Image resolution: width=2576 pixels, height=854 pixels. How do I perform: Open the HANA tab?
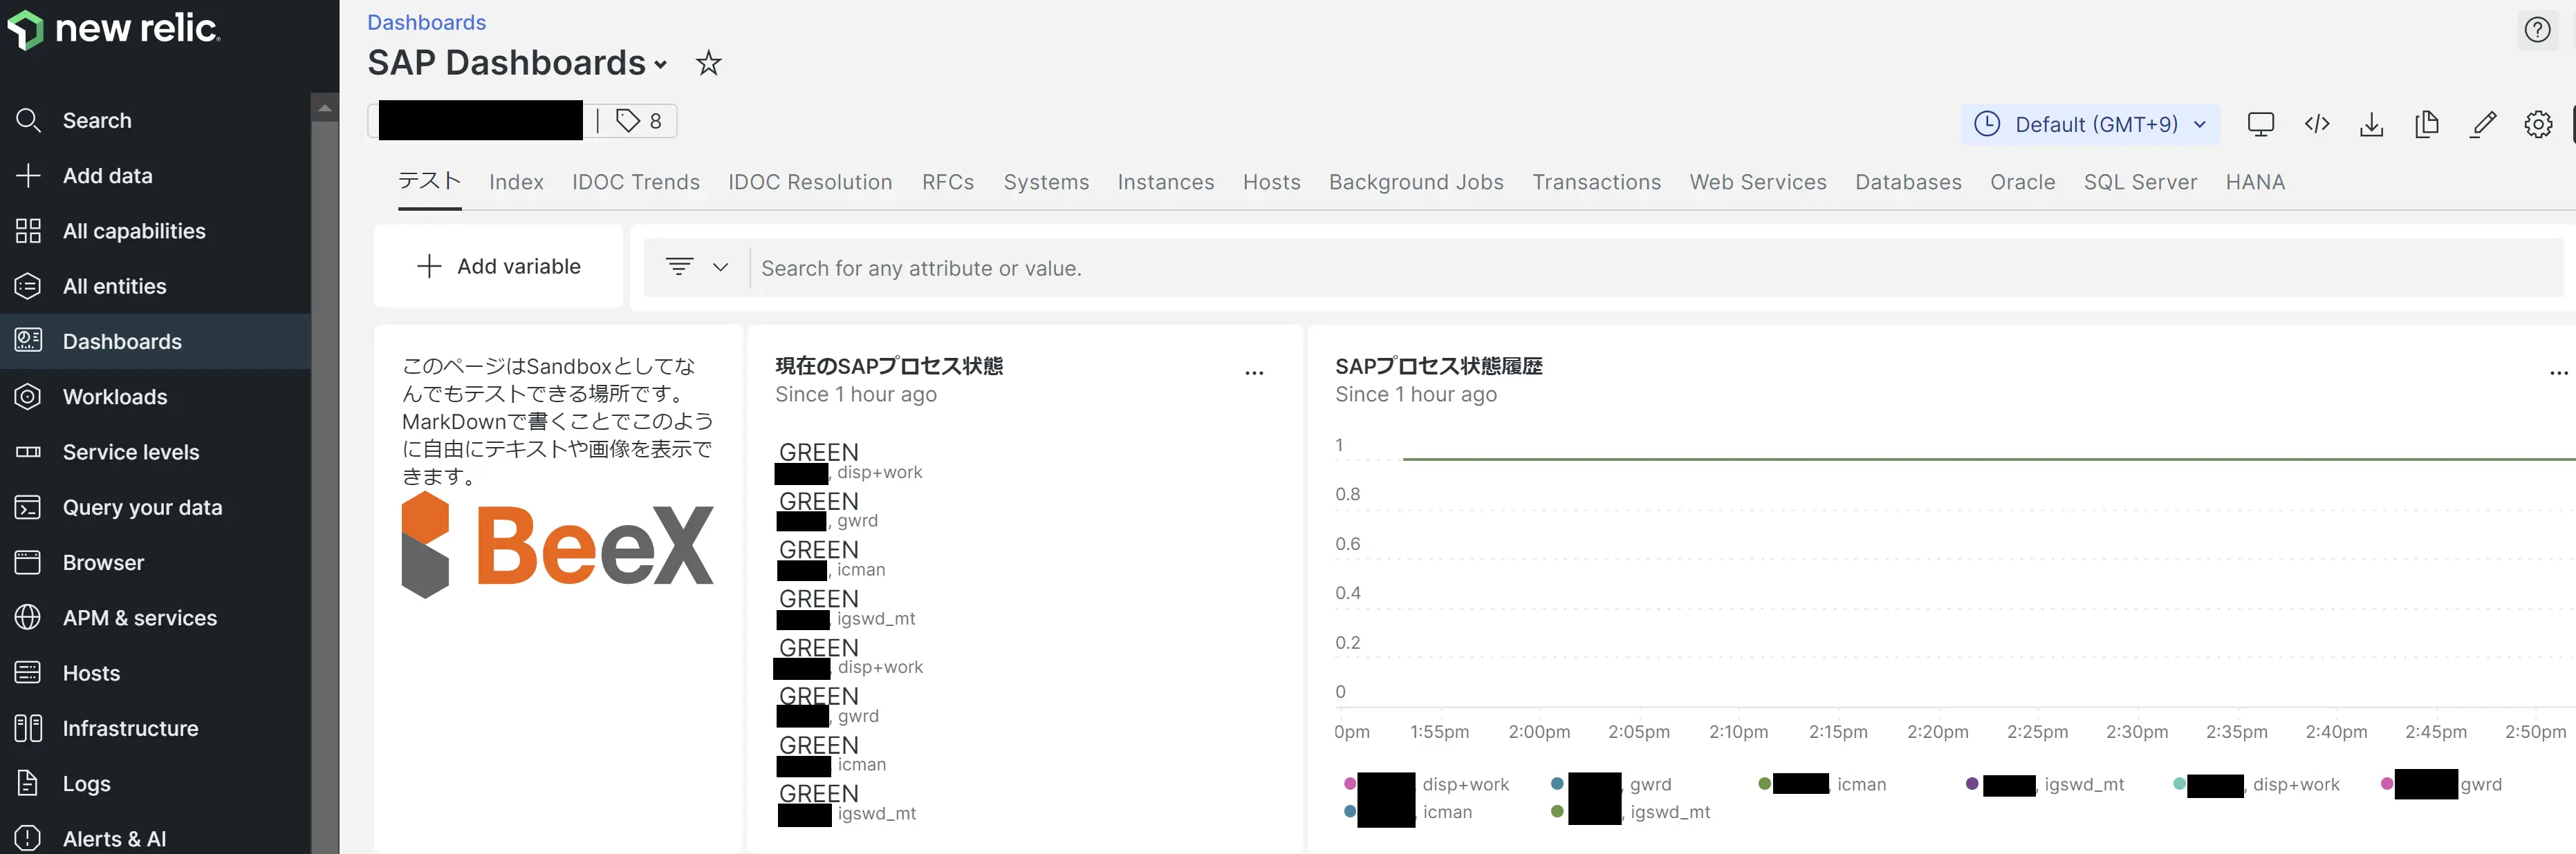(2255, 182)
